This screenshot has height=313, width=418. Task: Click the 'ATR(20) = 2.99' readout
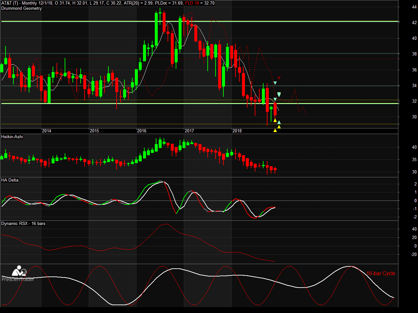tap(138, 3)
